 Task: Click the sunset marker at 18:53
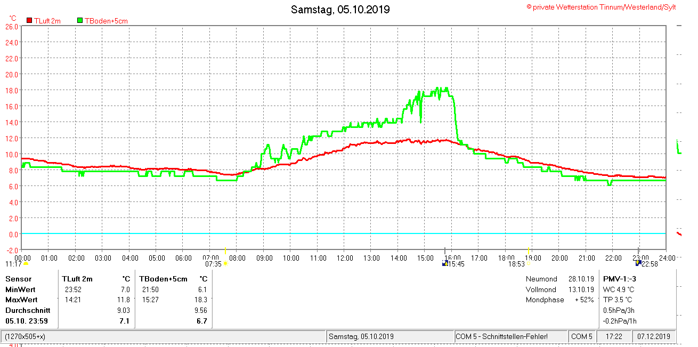pos(529,264)
